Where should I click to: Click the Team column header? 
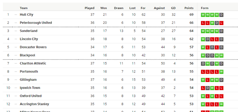coord(24,8)
